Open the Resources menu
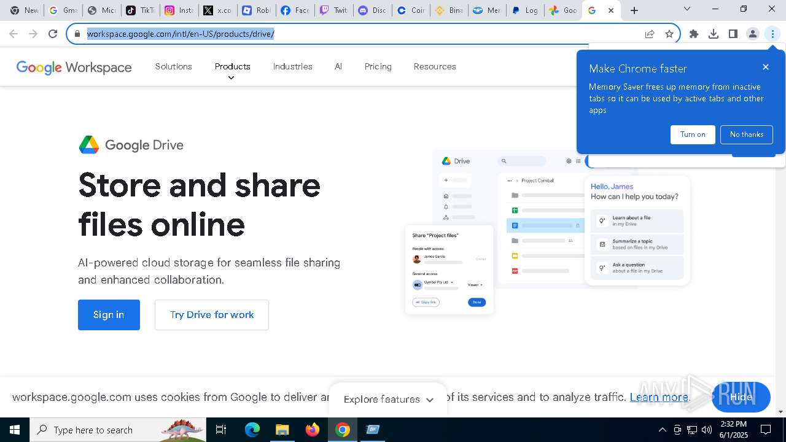Screen dimensions: 786x442 pyautogui.click(x=435, y=66)
